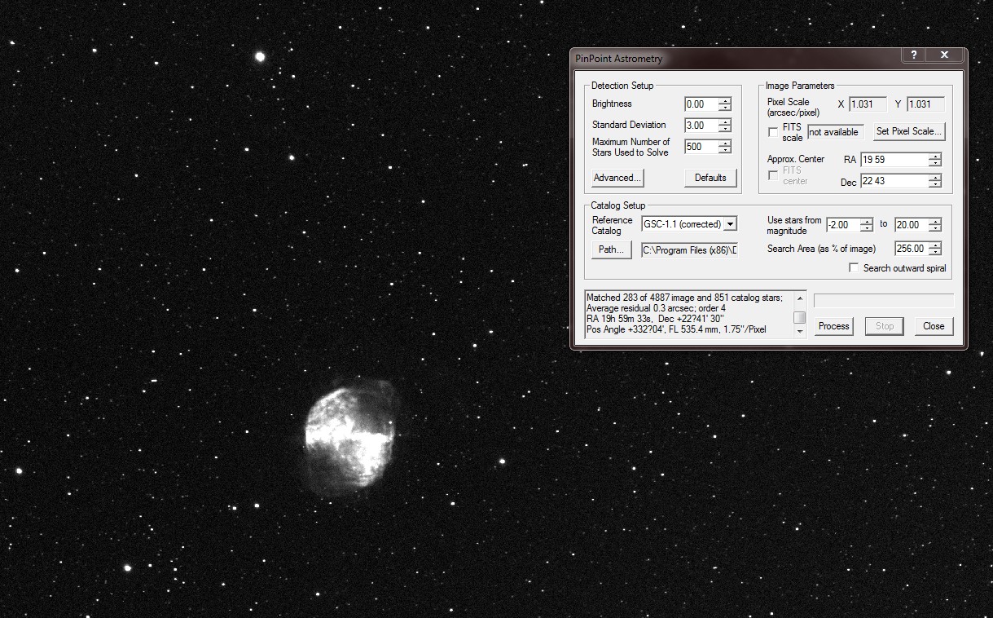Increase Maximum Number of Stars spinner
This screenshot has width=993, height=618.
pyautogui.click(x=725, y=143)
